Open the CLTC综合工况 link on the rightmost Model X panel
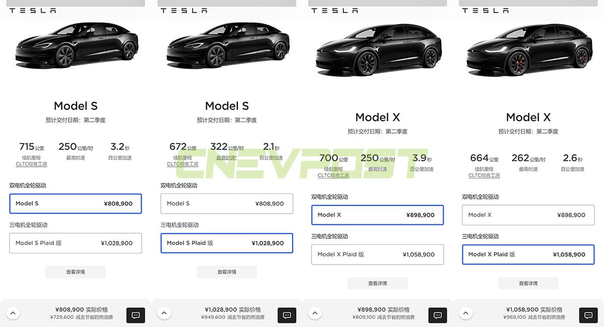 click(484, 175)
